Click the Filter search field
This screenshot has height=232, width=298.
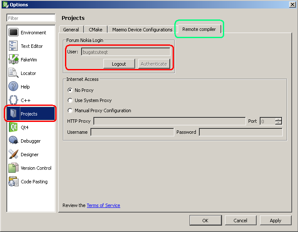[31, 18]
